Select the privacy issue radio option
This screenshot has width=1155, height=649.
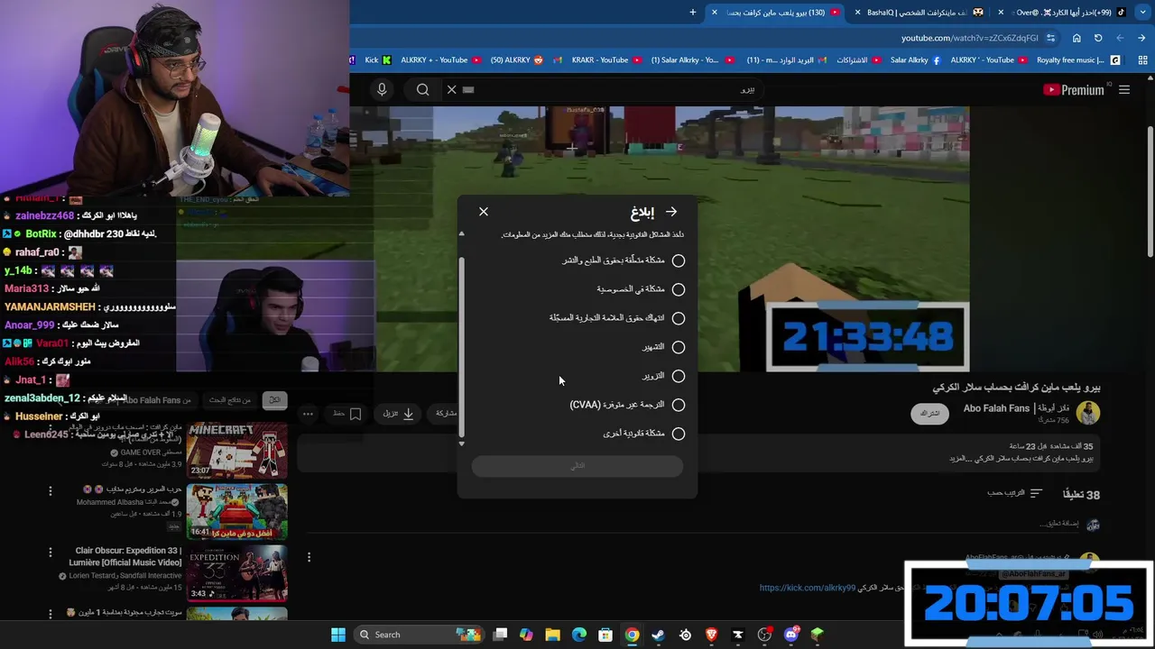[x=679, y=289]
